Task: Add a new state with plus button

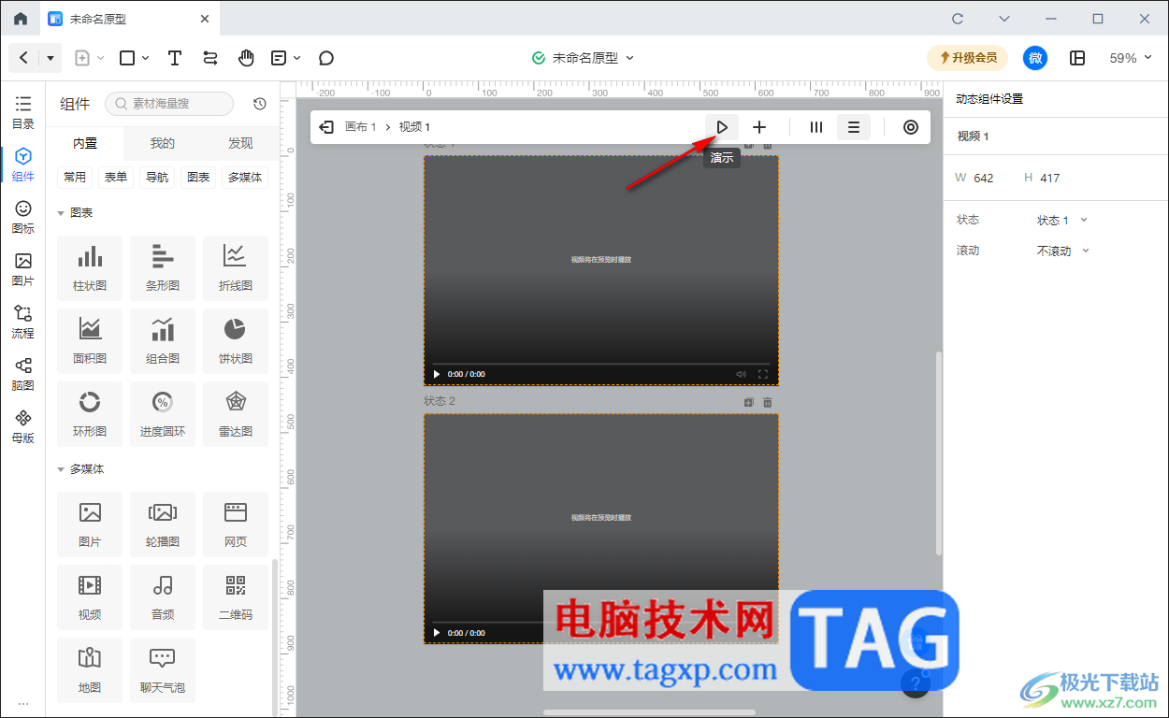Action: 759,127
